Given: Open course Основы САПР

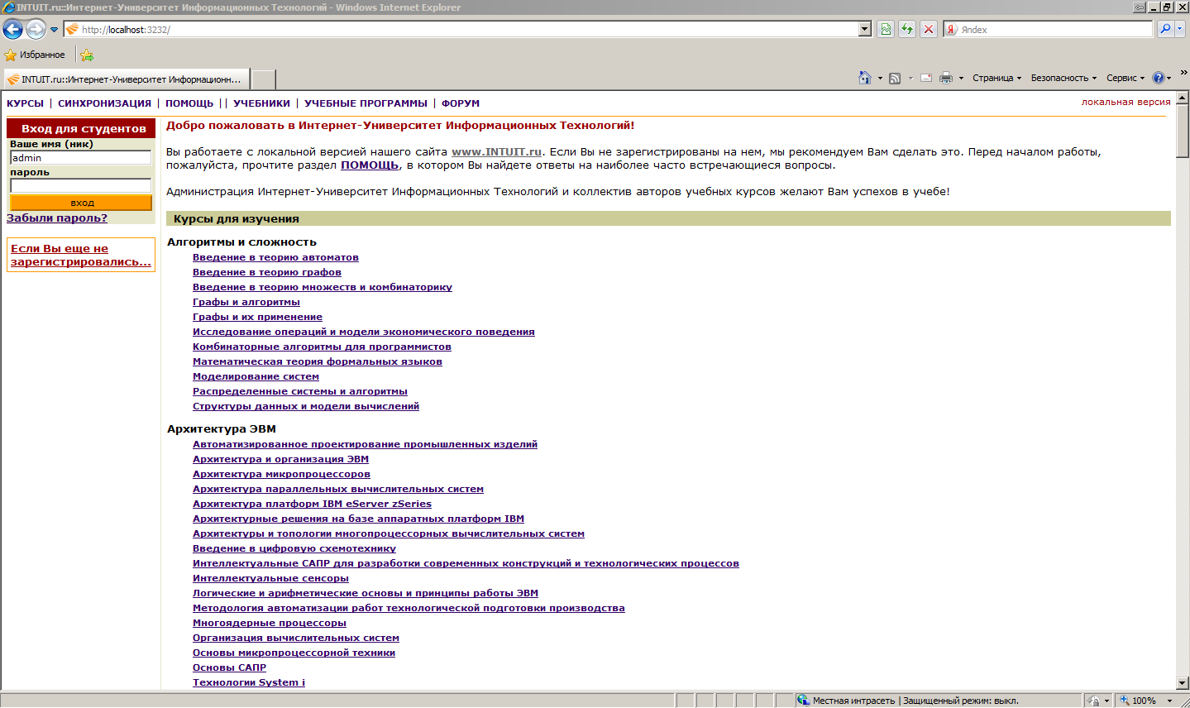Looking at the screenshot, I should click(229, 667).
